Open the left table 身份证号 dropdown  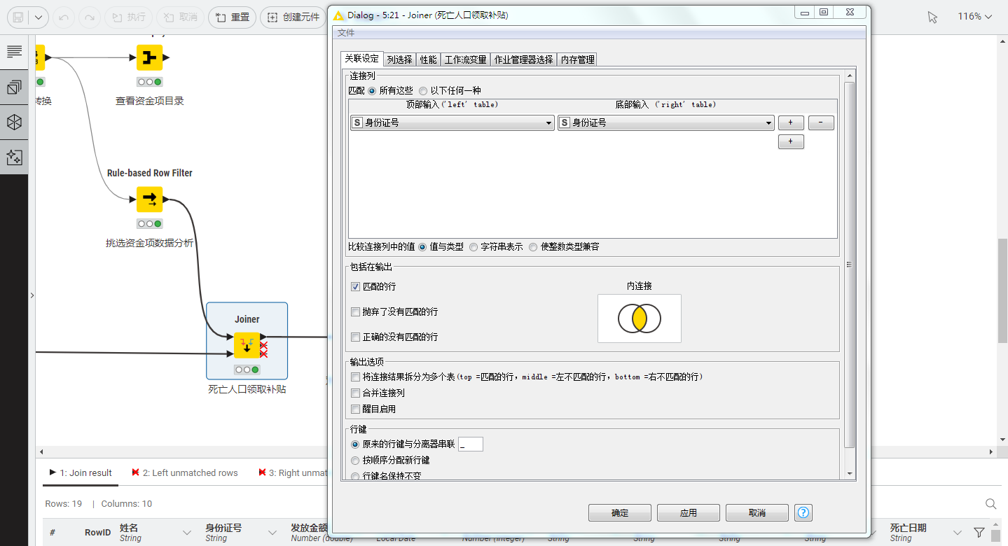click(x=549, y=122)
